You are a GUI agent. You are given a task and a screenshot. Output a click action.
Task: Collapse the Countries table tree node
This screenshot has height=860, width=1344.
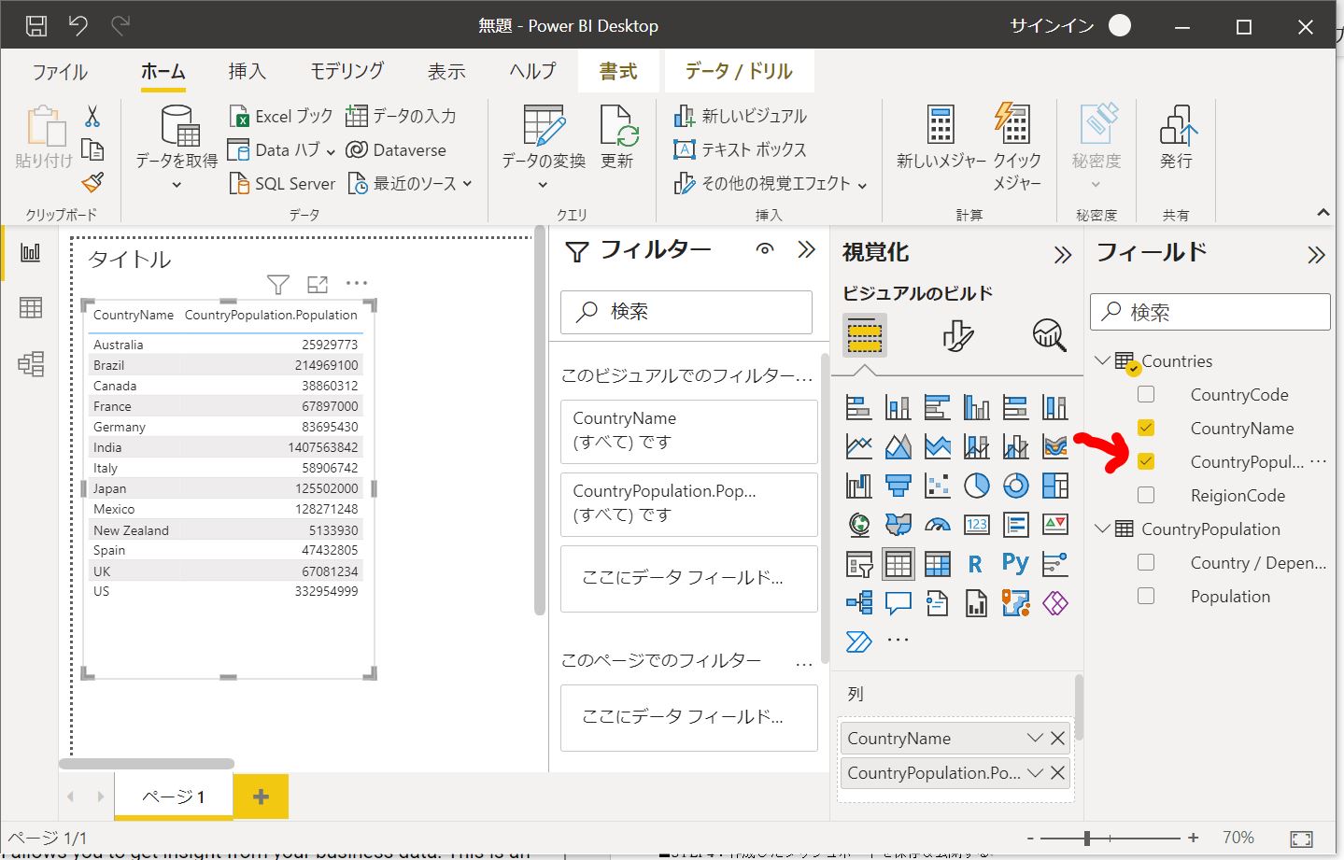(1102, 360)
